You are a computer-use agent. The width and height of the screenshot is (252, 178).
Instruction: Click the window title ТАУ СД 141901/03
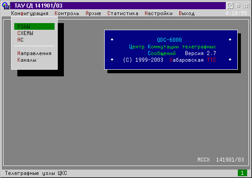[39, 6]
